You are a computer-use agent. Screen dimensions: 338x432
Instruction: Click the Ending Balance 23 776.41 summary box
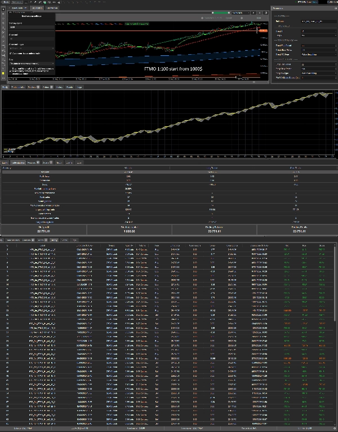214,229
